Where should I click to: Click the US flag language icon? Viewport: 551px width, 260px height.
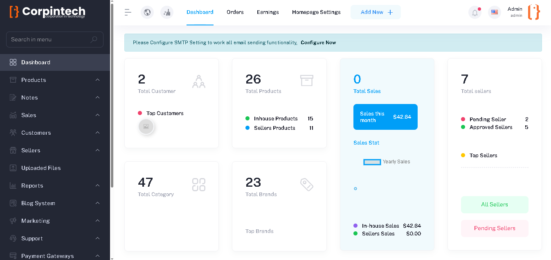495,12
